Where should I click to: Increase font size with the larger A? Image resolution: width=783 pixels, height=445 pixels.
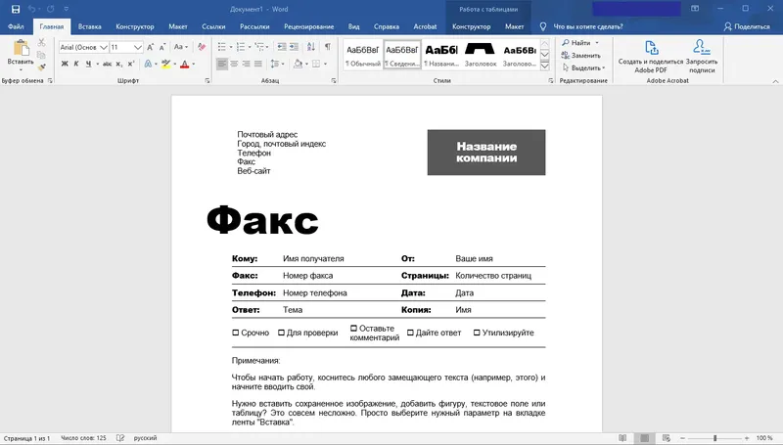click(x=151, y=47)
